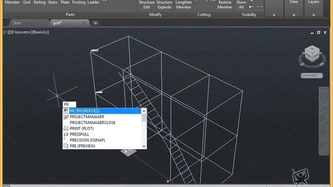Viewport: 333px width, 187px height.
Task: Add a new drawing tab with plus
Action: pos(96,23)
